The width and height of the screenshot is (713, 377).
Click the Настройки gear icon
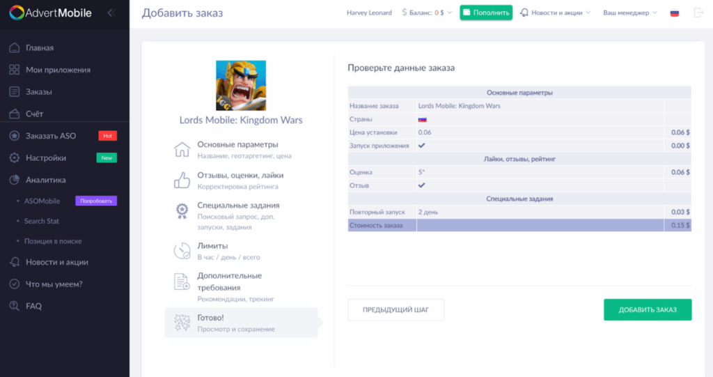pyautogui.click(x=15, y=157)
